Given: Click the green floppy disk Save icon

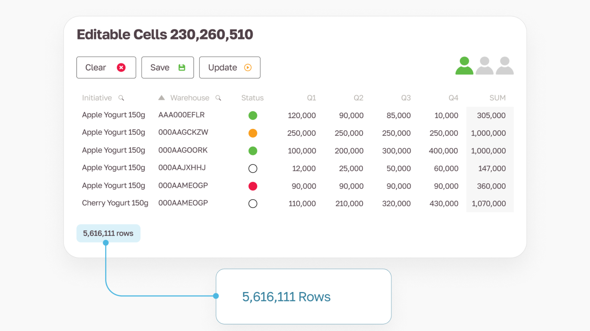Looking at the screenshot, I should click(182, 67).
